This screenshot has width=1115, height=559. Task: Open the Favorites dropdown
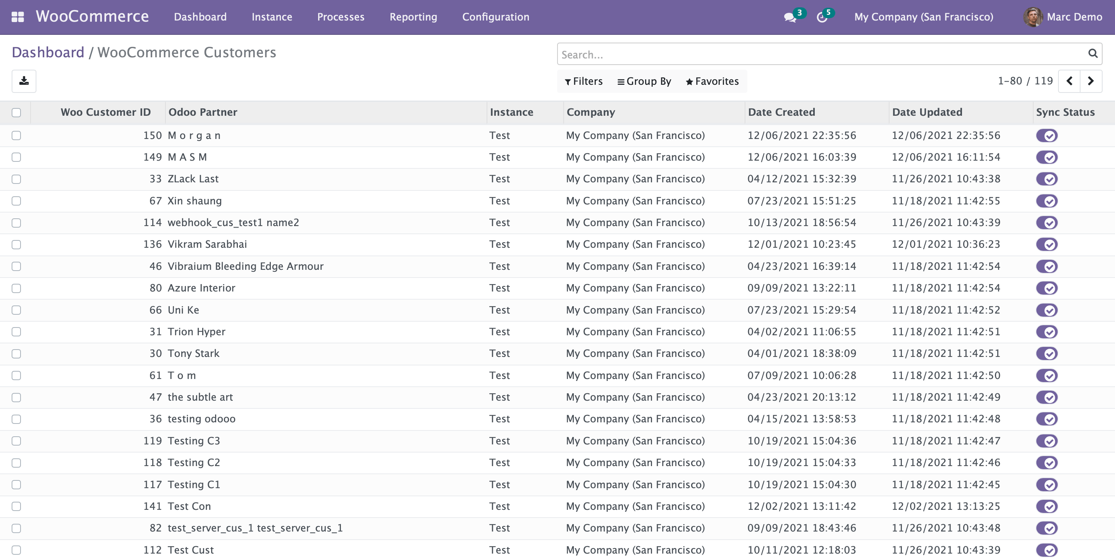point(712,81)
